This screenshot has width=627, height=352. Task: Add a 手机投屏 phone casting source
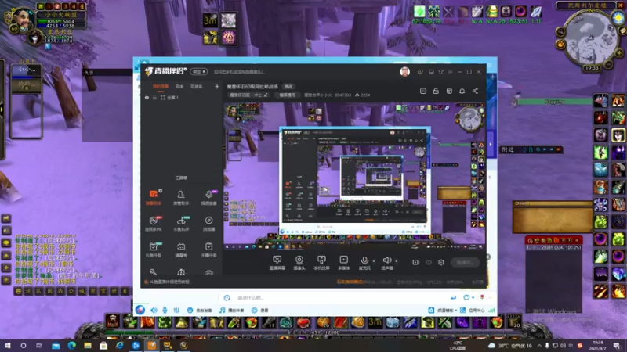coord(321,263)
